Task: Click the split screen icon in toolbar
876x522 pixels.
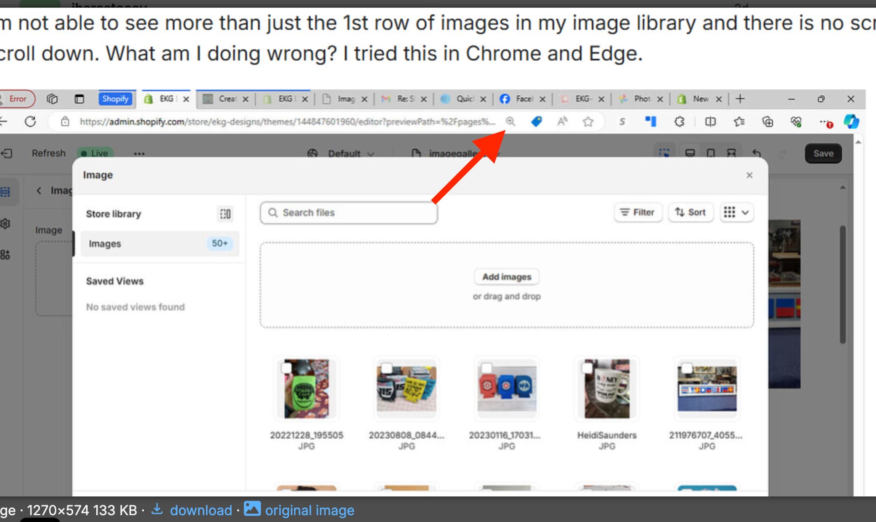Action: pos(710,122)
